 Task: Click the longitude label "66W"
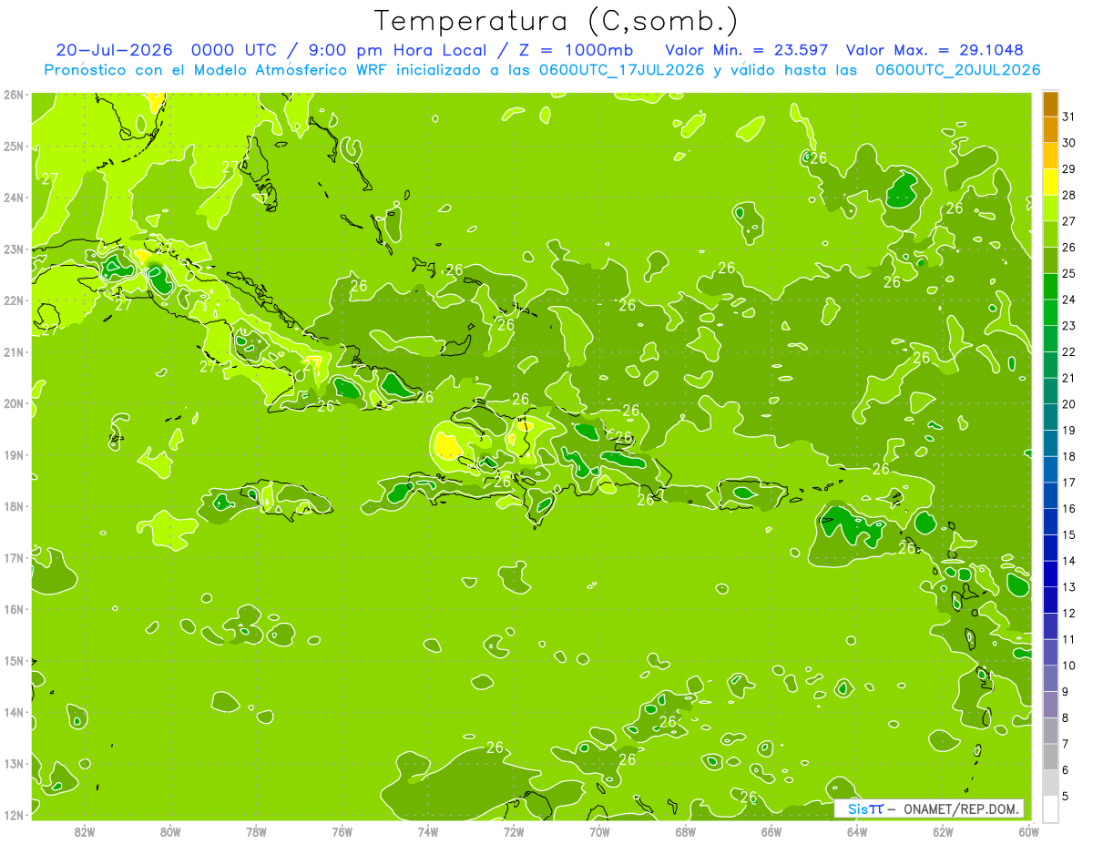point(771,832)
